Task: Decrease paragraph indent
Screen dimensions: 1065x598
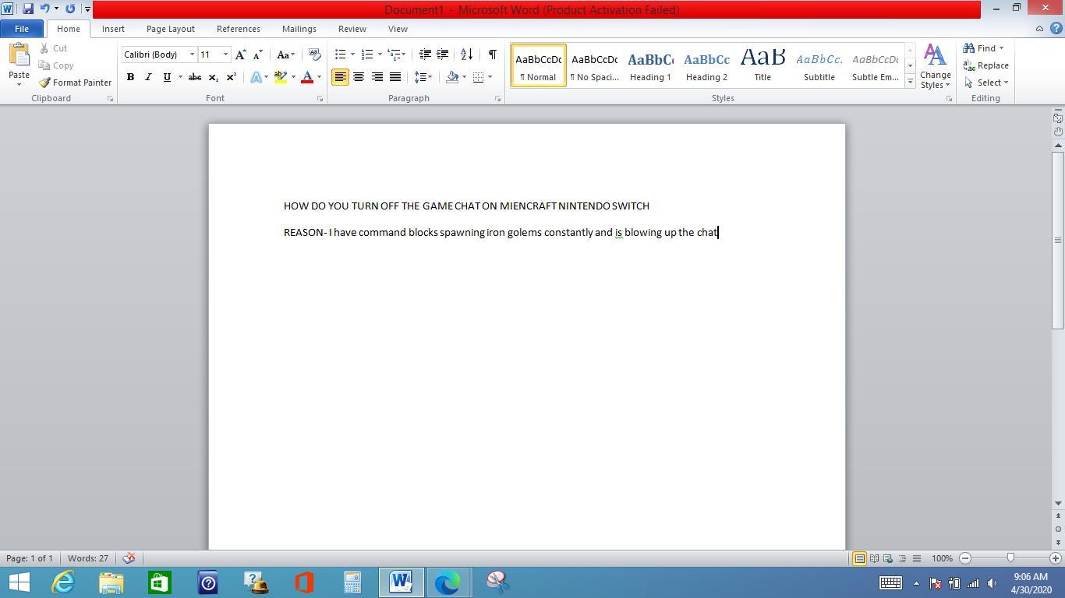Action: (425, 55)
